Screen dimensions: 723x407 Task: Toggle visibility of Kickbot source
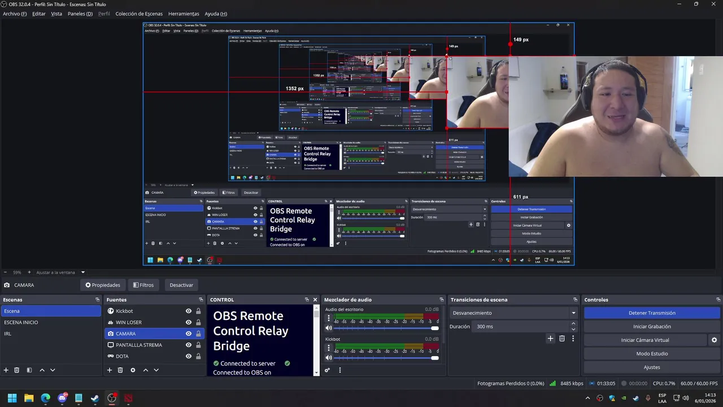[x=189, y=311]
